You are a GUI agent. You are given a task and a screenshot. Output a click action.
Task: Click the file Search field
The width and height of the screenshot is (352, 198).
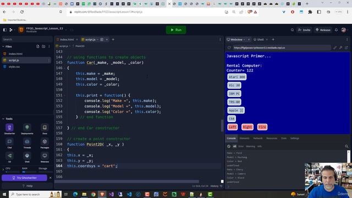26,39
